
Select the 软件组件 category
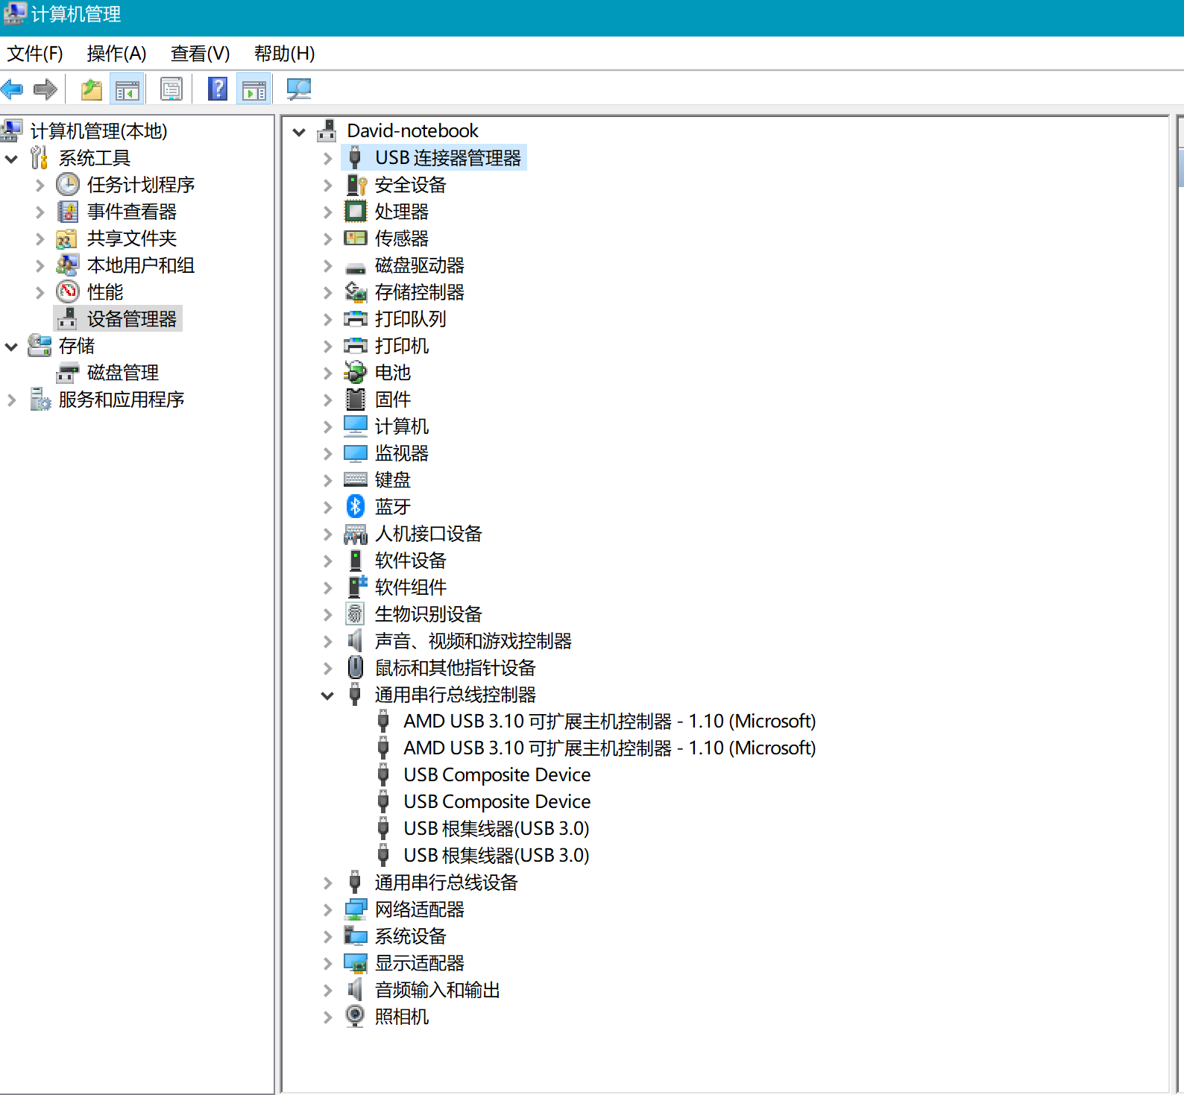tap(411, 587)
